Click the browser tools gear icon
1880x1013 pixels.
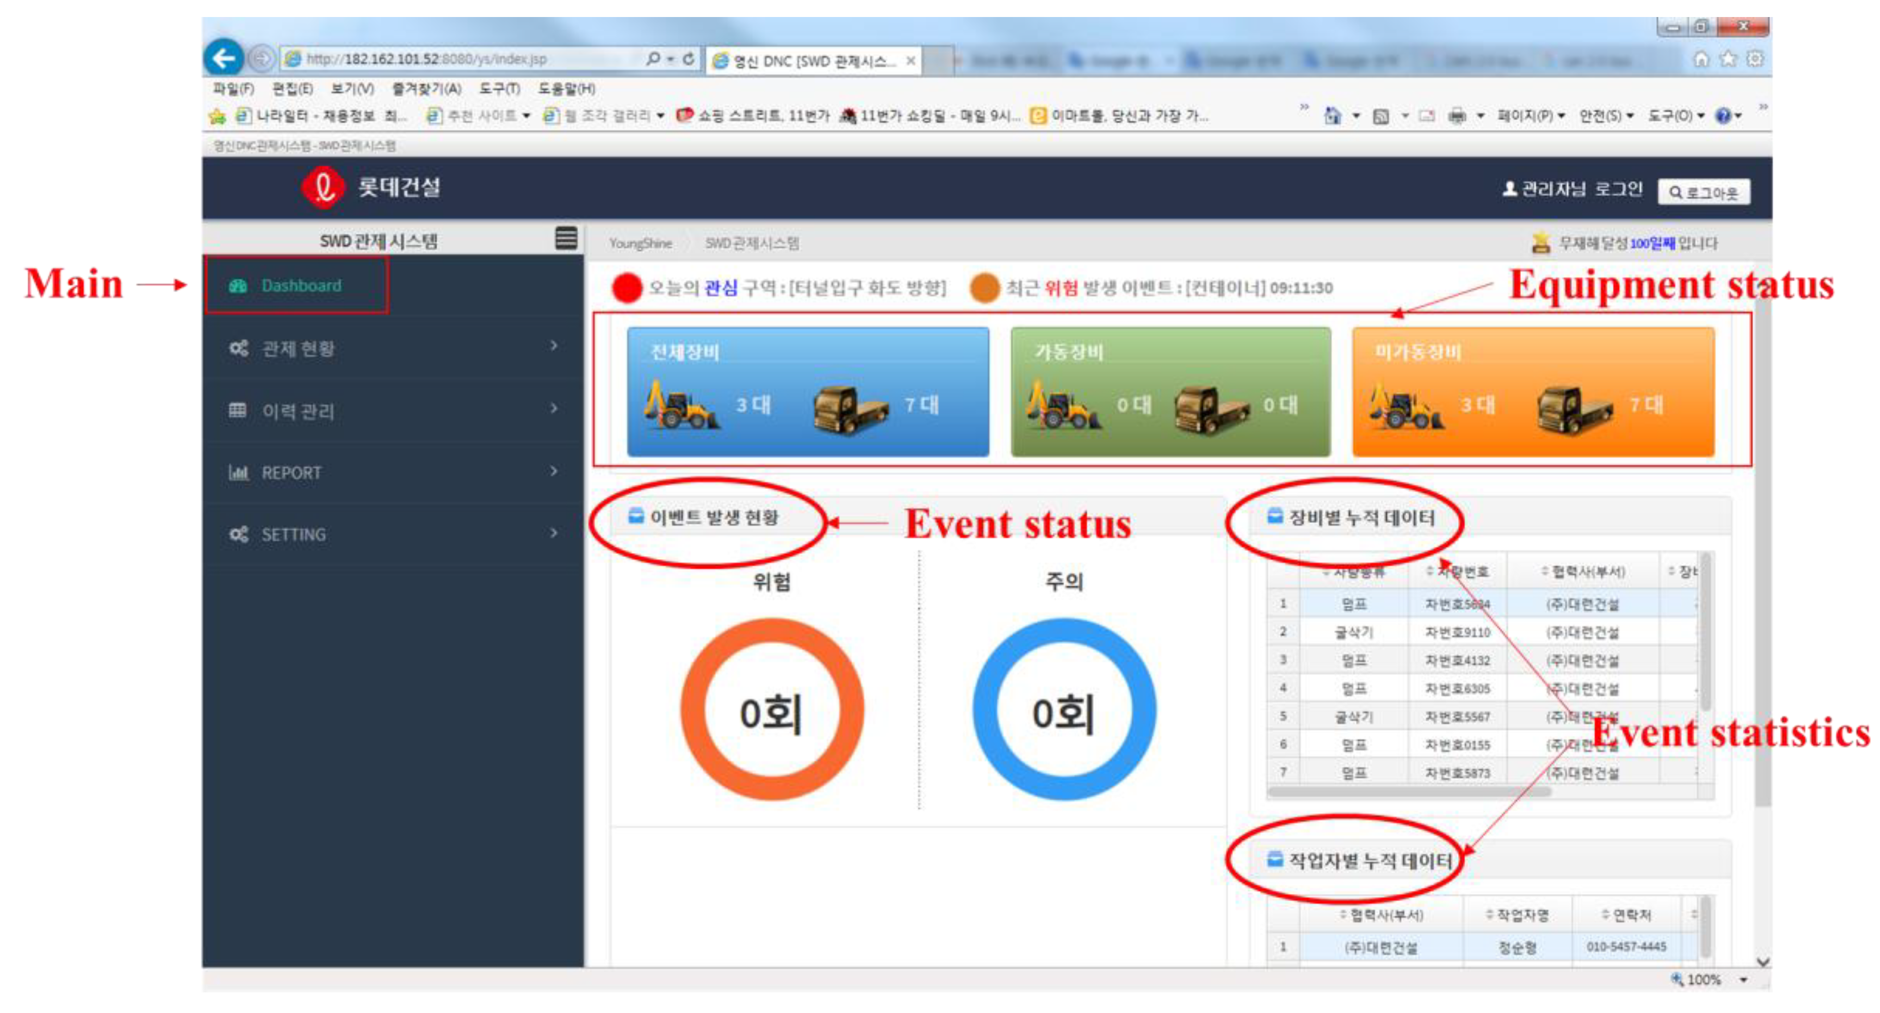pos(1755,59)
